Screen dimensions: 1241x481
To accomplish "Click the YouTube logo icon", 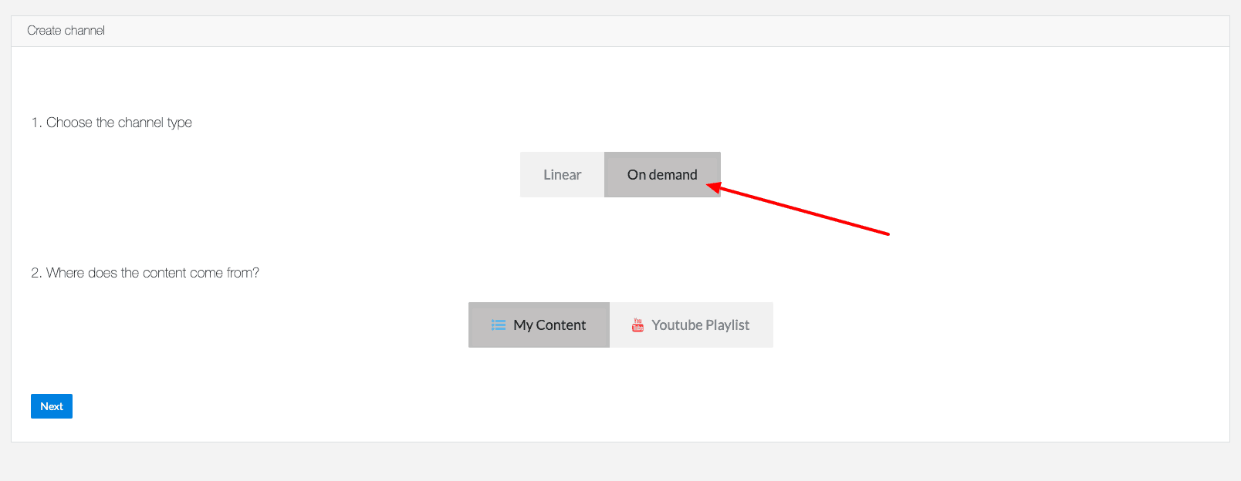I will [637, 325].
